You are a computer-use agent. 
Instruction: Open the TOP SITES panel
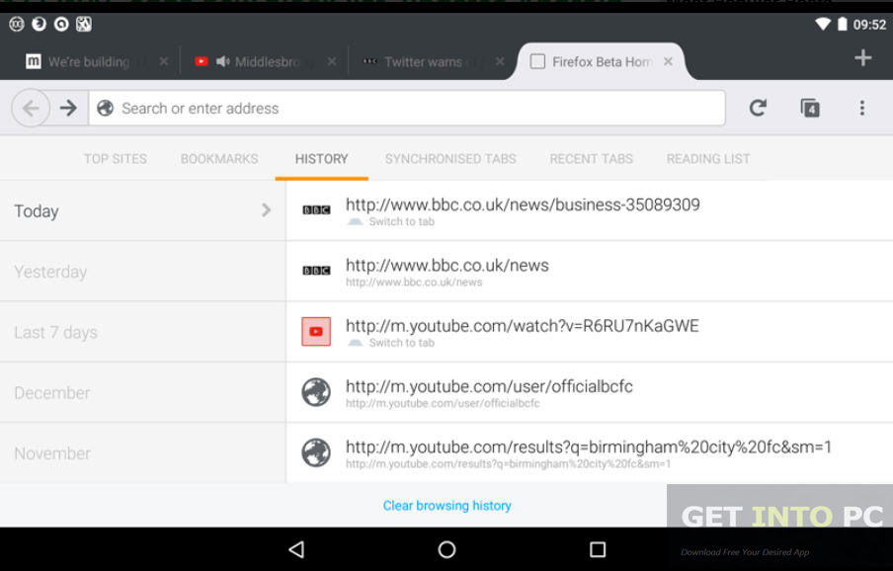click(116, 159)
